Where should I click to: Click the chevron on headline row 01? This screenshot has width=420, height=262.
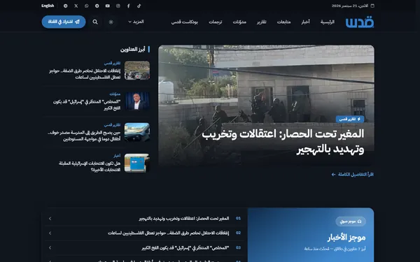pos(50,219)
